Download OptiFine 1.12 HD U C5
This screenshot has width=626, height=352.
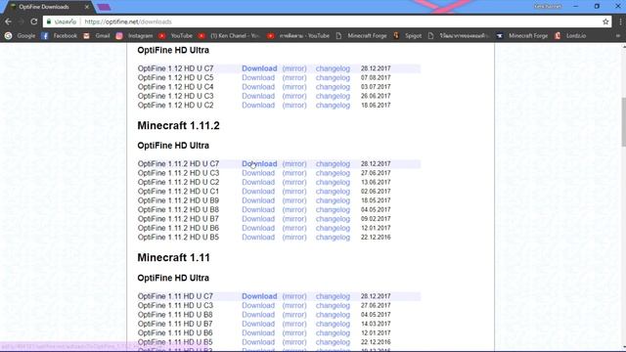[258, 78]
